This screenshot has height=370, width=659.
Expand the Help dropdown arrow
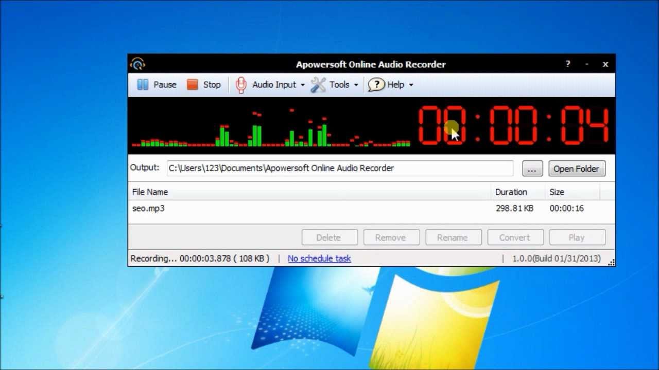(411, 85)
